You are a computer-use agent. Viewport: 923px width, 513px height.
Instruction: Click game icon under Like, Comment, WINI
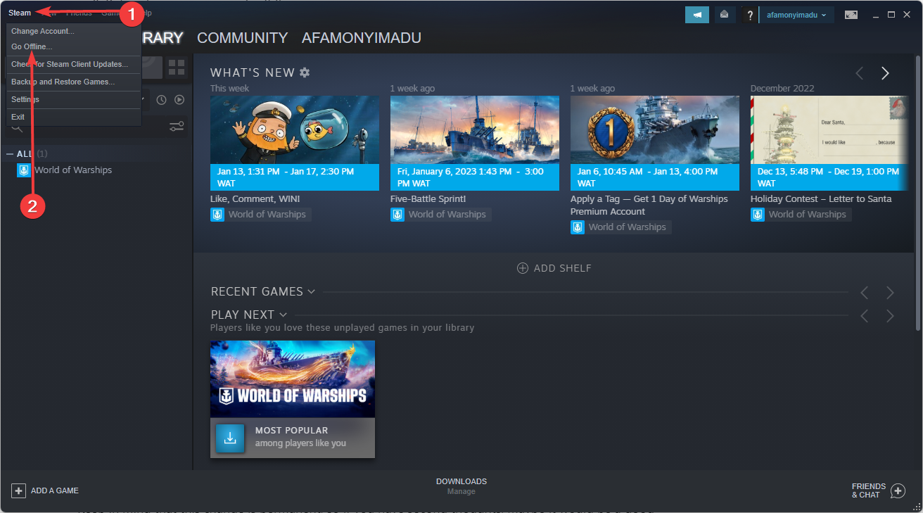[217, 215]
